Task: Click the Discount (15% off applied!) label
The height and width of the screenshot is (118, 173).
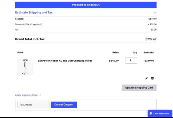Action: coord(29,24)
